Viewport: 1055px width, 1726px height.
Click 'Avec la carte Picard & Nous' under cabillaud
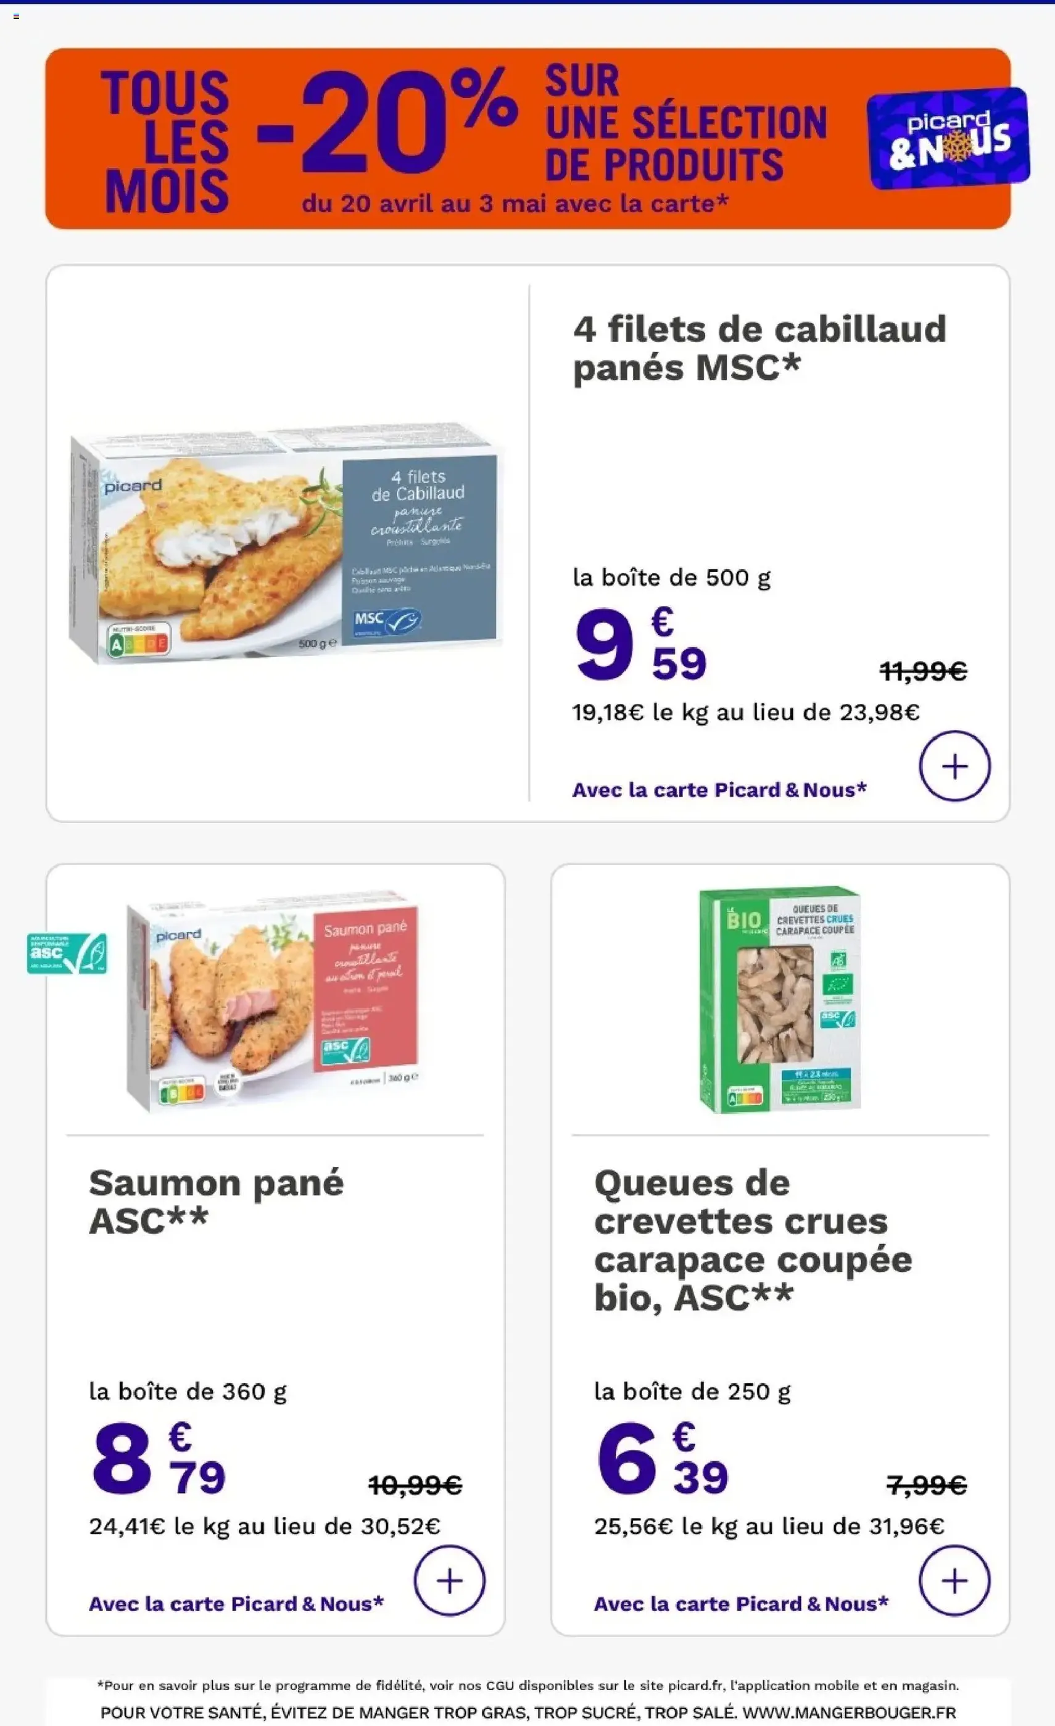click(x=719, y=790)
